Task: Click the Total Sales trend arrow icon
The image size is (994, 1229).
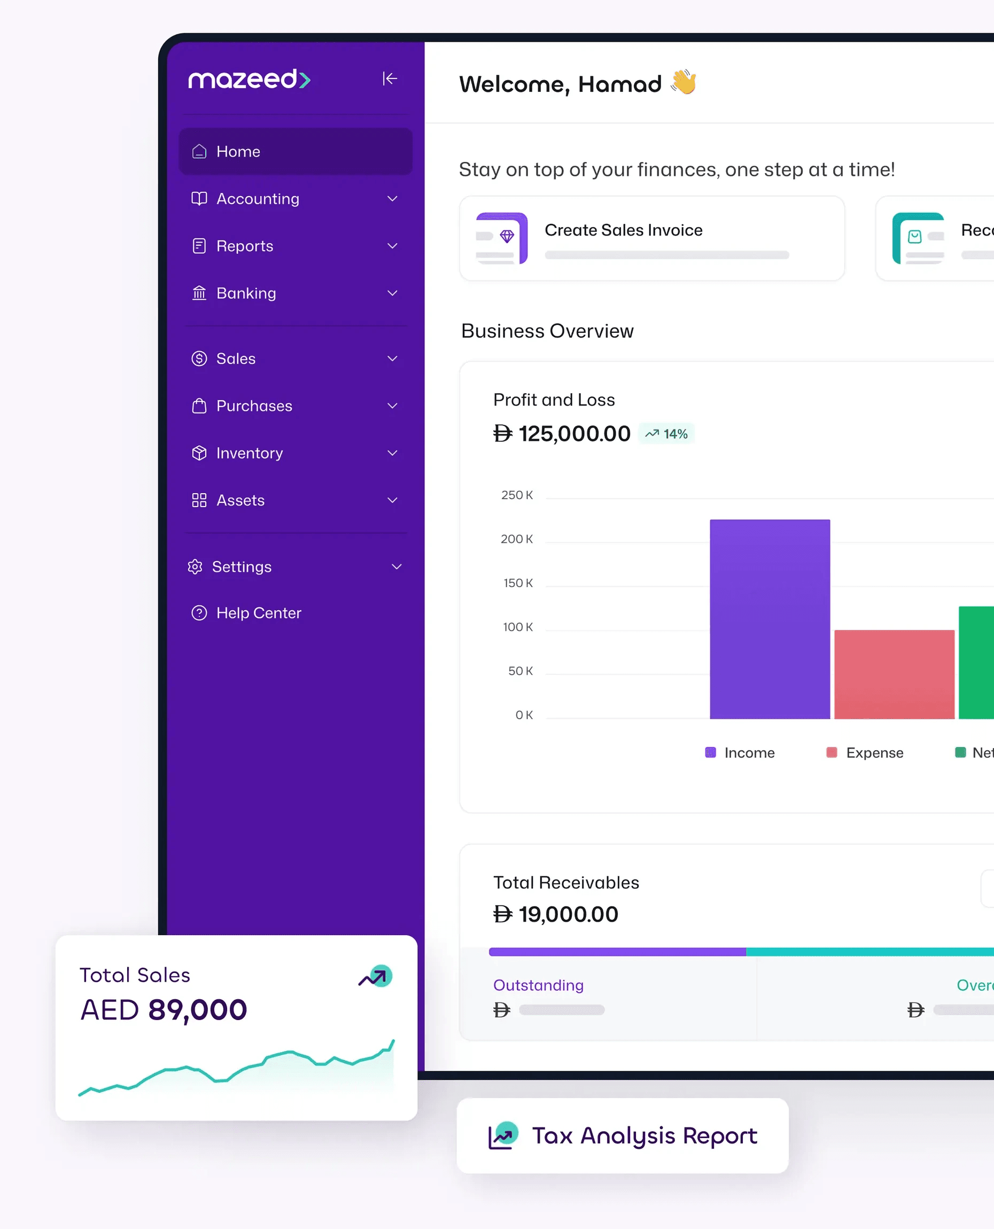Action: point(376,977)
